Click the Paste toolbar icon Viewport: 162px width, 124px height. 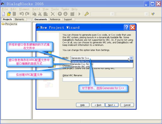coord(46,14)
